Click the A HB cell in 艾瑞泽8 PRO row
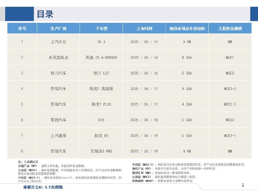 coord(187,151)
